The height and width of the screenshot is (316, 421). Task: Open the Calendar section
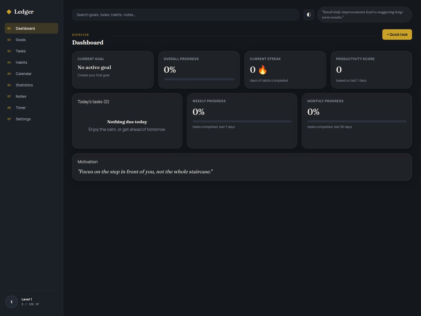[x=31, y=74]
